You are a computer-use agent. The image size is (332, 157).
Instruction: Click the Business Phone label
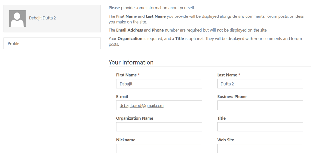tap(232, 97)
